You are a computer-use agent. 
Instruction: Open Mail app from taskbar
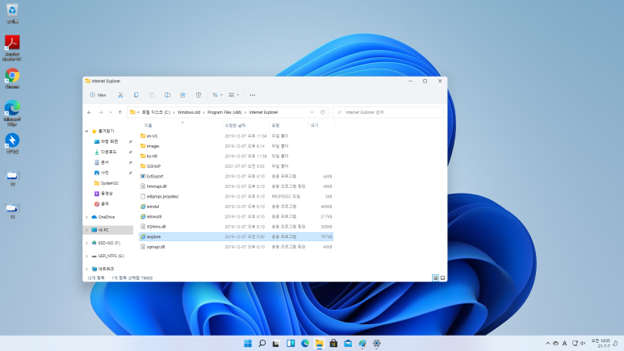[x=348, y=344]
